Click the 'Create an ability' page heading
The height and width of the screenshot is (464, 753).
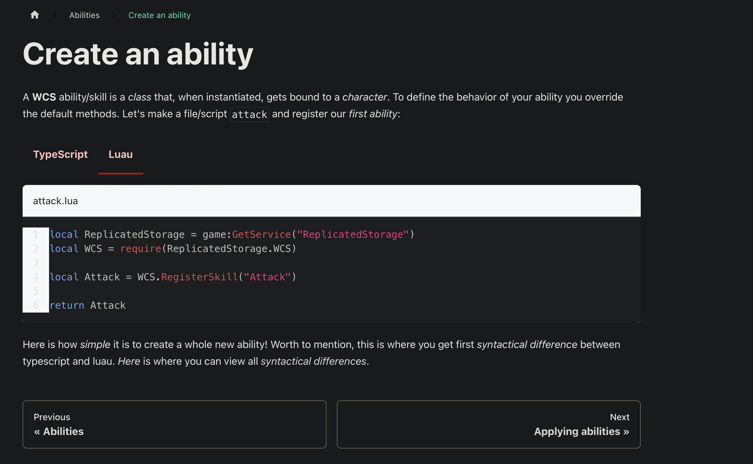point(138,54)
